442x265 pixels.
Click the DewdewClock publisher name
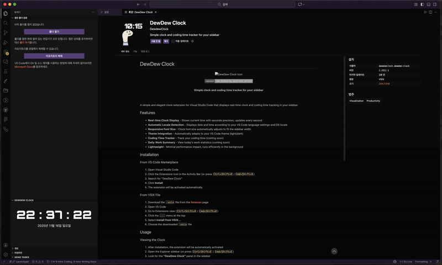coord(159,29)
